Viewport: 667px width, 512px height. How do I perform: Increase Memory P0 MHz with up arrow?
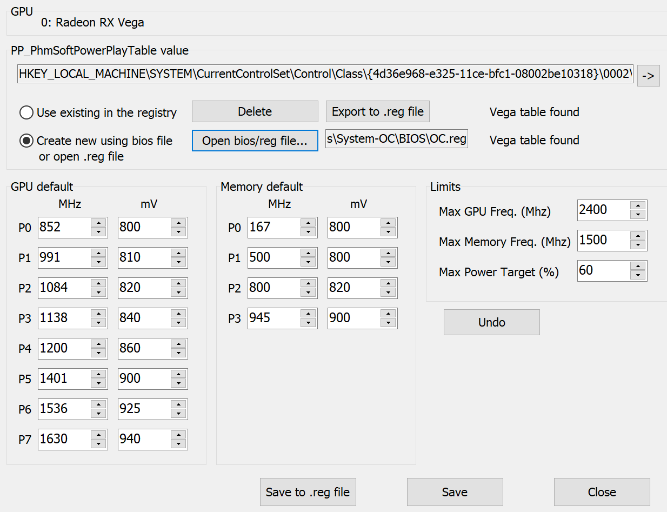pos(308,223)
